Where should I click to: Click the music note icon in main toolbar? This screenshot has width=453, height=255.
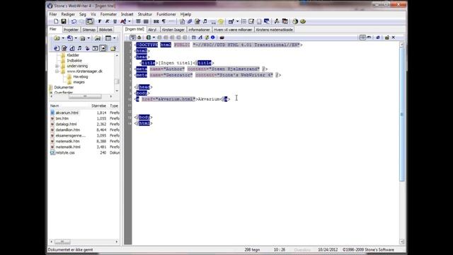click(205, 21)
